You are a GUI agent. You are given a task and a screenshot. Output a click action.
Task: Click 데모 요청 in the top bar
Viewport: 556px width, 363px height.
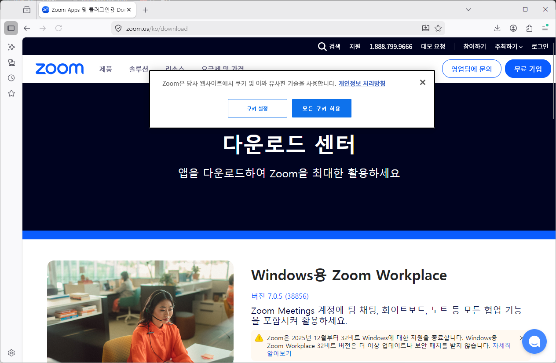point(433,46)
